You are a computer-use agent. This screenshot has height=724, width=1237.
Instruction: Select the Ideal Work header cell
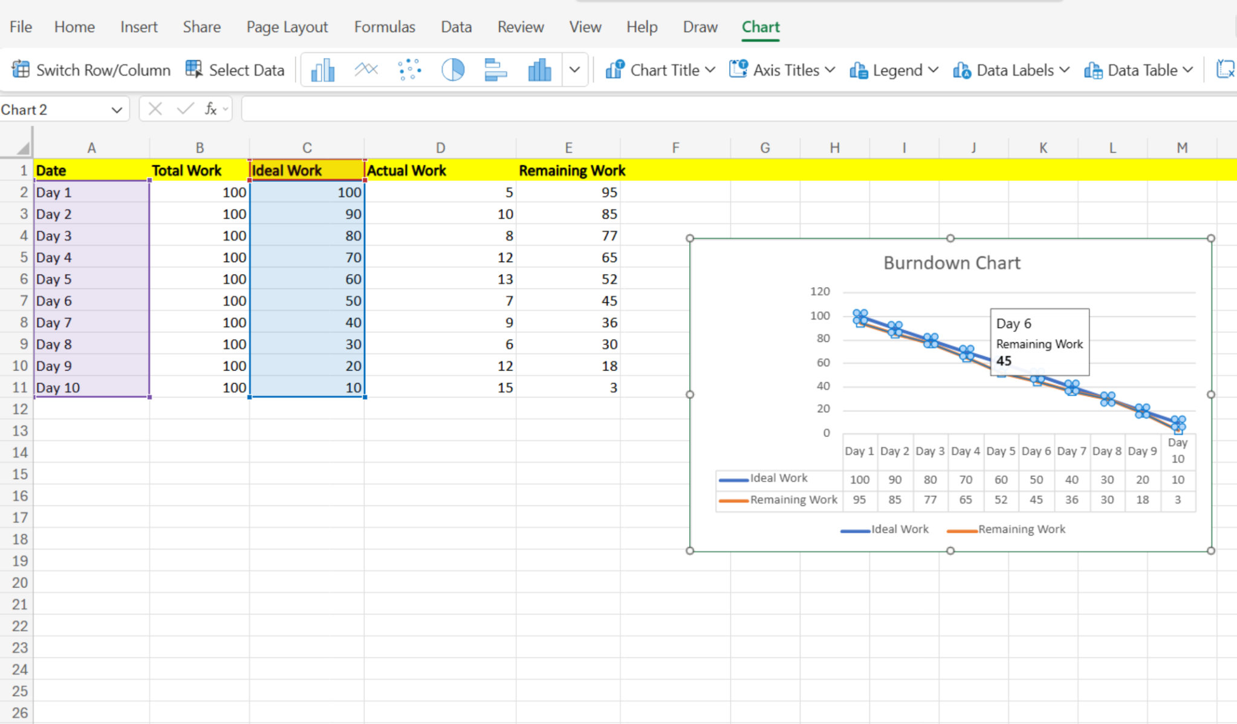point(307,170)
